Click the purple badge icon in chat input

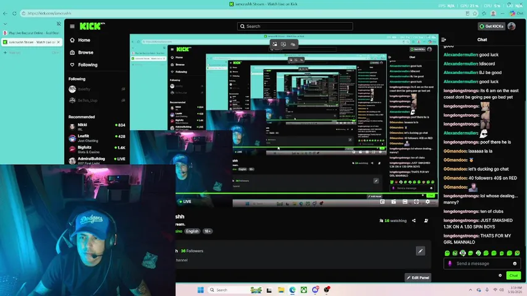click(x=450, y=263)
